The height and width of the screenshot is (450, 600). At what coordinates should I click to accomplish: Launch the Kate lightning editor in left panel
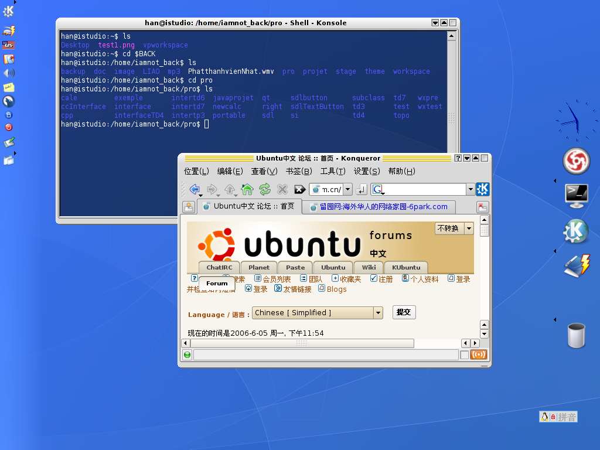[8, 31]
